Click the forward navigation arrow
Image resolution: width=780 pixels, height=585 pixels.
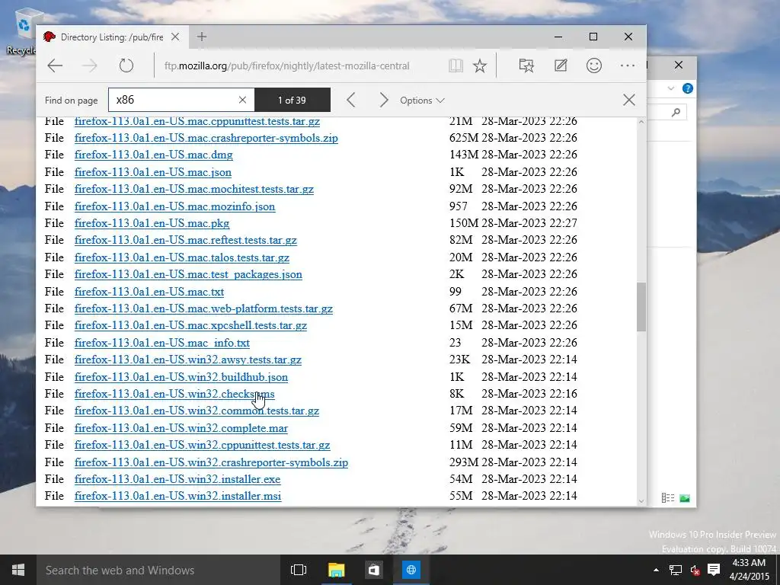tap(90, 66)
